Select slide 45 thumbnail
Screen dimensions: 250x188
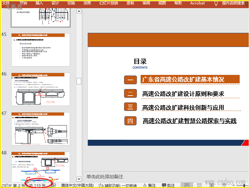[41, 50]
